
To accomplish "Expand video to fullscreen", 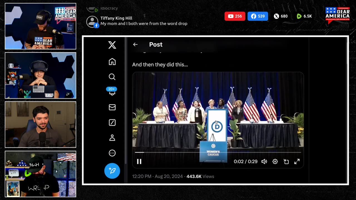I will pos(297,161).
